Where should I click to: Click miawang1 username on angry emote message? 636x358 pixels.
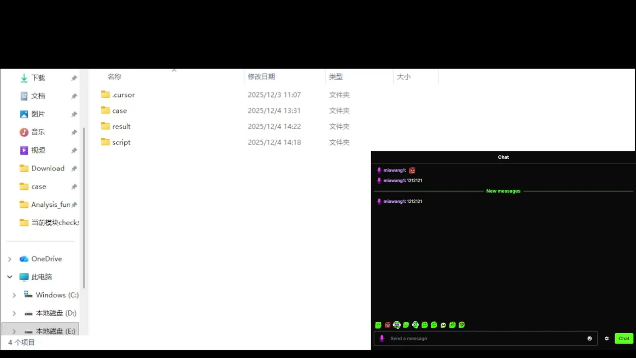pyautogui.click(x=395, y=170)
